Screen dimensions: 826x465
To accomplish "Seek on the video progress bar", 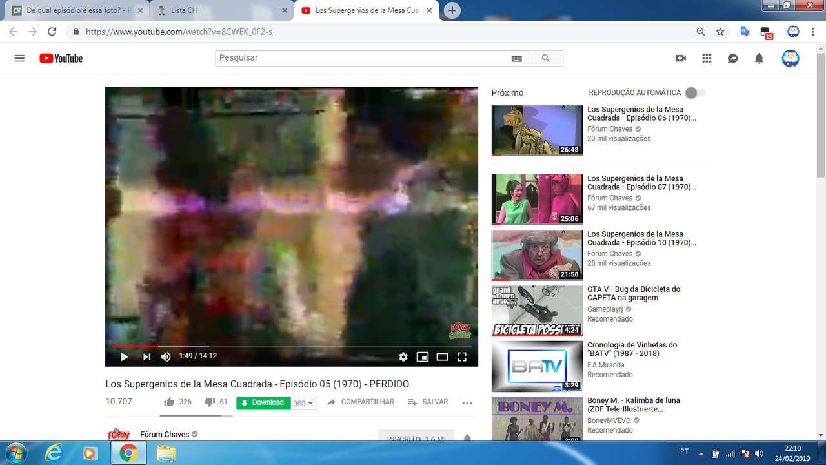I will point(292,347).
